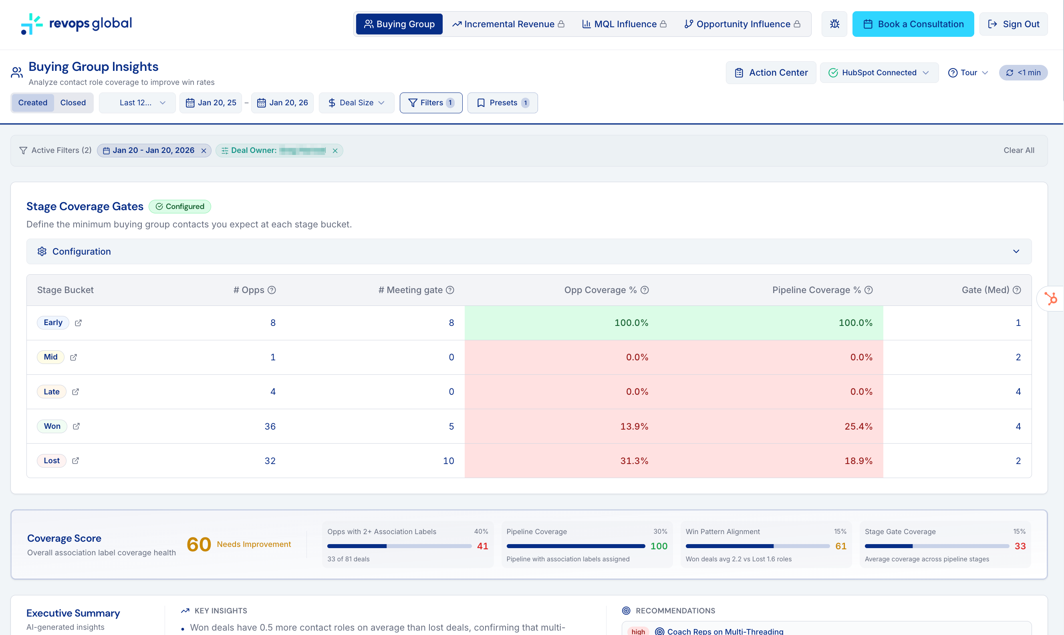Open Early stage external link icon
Image resolution: width=1064 pixels, height=635 pixels.
pyautogui.click(x=79, y=323)
